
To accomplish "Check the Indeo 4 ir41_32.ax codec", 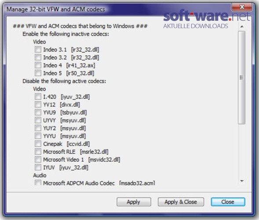I will (x=38, y=65).
